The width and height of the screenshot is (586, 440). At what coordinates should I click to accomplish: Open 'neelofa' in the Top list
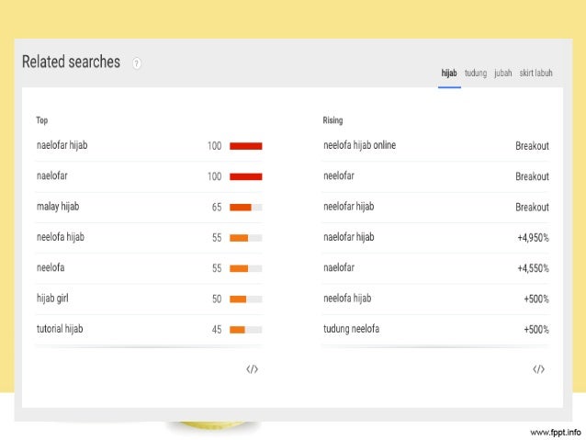pos(51,267)
